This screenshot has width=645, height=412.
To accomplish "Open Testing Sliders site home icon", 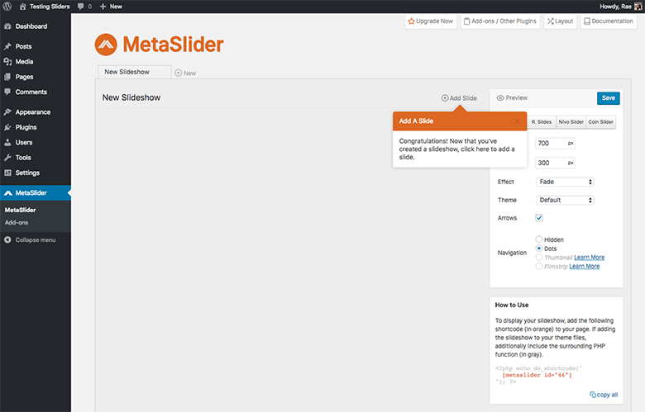I will click(22, 6).
